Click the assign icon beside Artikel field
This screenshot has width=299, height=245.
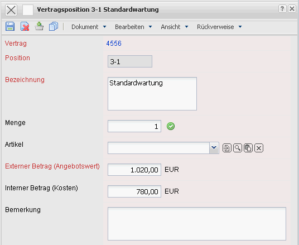226,148
